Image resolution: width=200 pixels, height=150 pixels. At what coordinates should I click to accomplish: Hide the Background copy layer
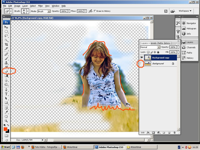pyautogui.click(x=142, y=57)
